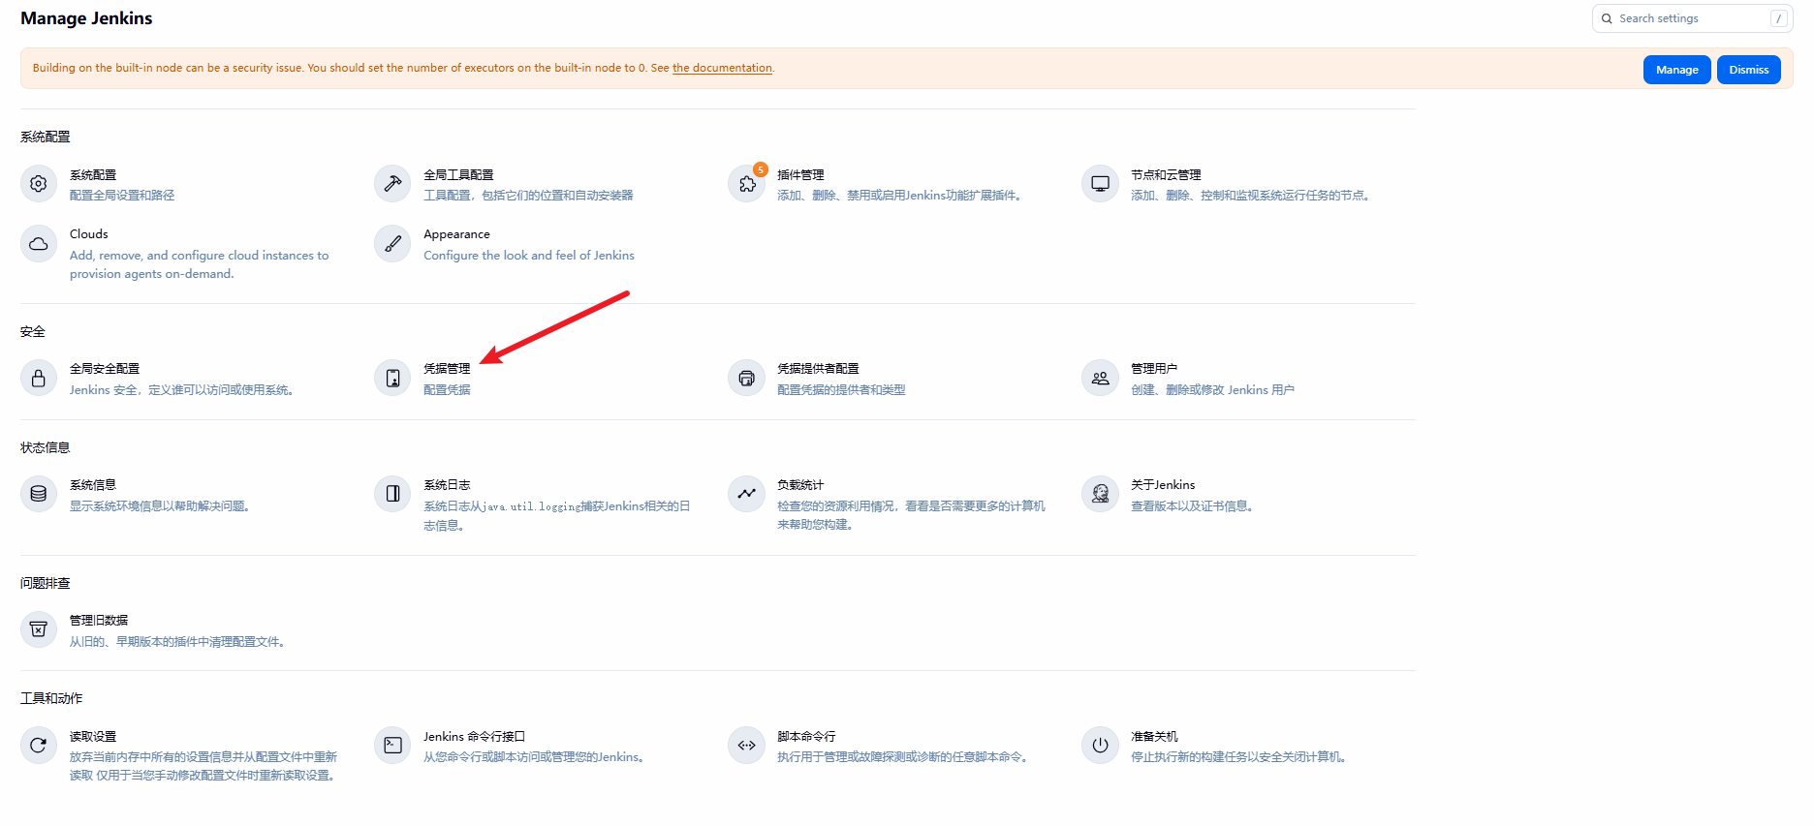
Task: Focus the Search settings field
Action: [x=1692, y=18]
